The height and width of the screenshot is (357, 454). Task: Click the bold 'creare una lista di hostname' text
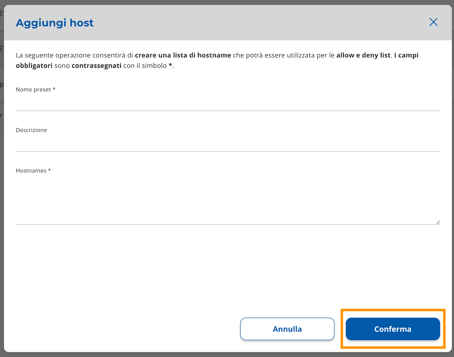pyautogui.click(x=183, y=55)
